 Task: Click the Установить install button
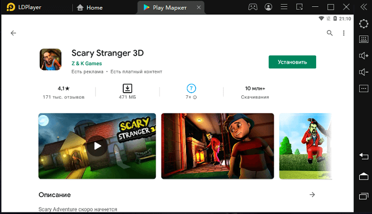[292, 62]
